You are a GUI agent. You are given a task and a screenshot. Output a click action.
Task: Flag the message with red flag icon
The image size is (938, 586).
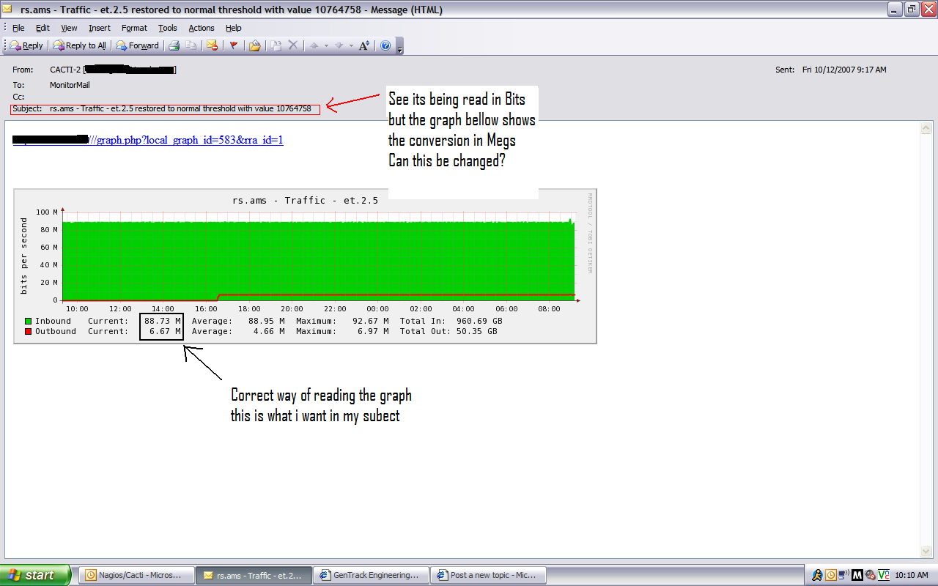click(234, 45)
